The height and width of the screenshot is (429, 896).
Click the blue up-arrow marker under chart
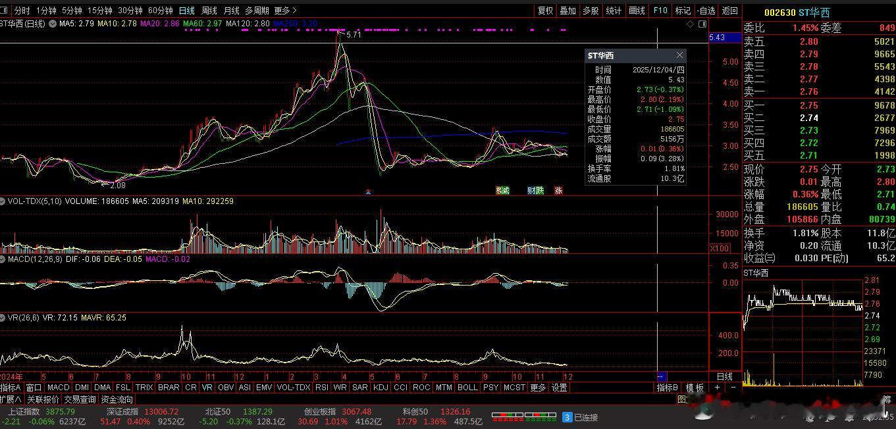pyautogui.click(x=368, y=192)
